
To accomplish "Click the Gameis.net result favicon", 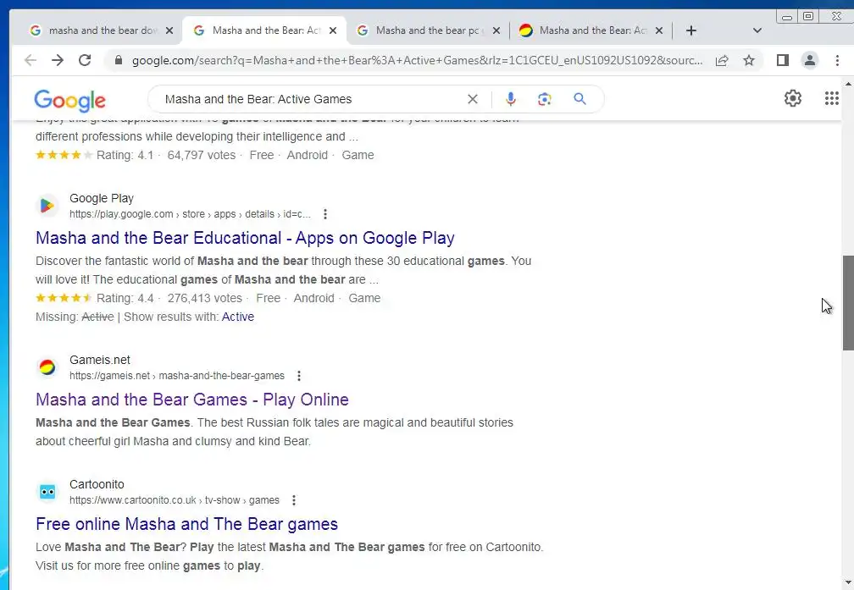I will click(x=47, y=367).
